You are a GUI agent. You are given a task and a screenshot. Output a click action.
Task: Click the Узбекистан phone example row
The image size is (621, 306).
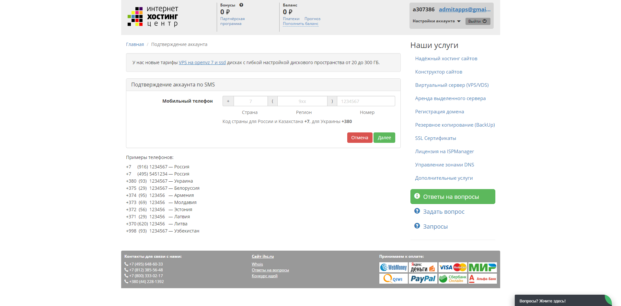coord(163,231)
